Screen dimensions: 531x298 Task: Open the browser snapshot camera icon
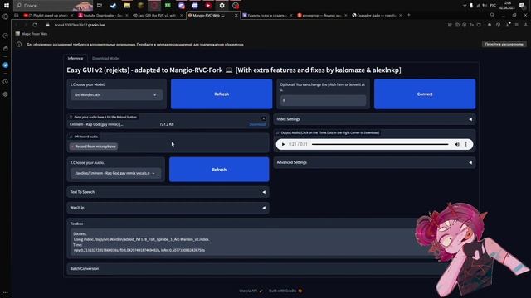(x=457, y=25)
